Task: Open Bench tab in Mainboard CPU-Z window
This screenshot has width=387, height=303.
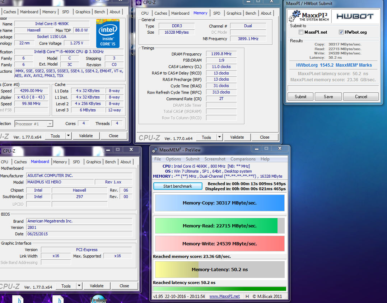Action: click(110, 162)
